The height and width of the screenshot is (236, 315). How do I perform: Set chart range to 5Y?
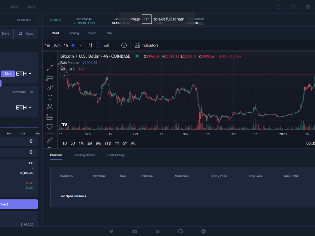pyautogui.click(x=125, y=143)
